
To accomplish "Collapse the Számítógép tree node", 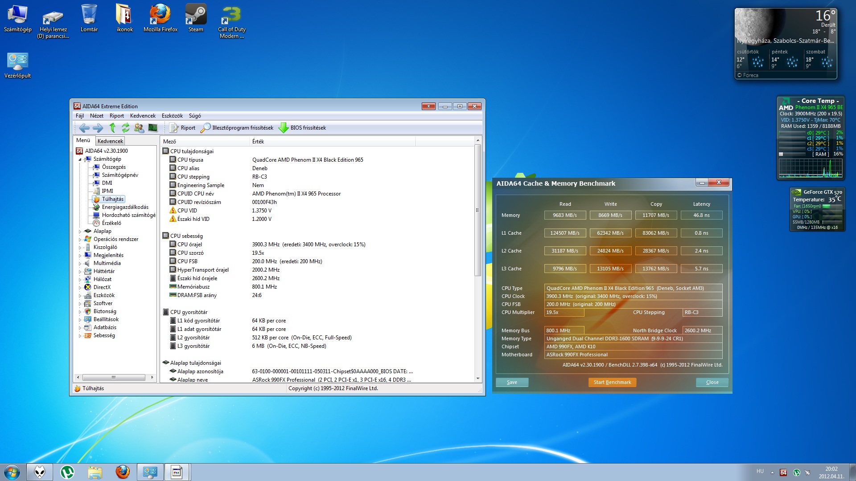I will click(x=80, y=159).
